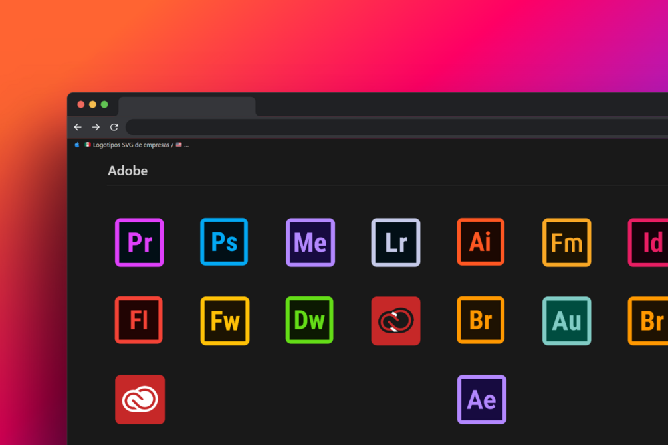Choose the Lightroom (Lr) icon

(395, 242)
